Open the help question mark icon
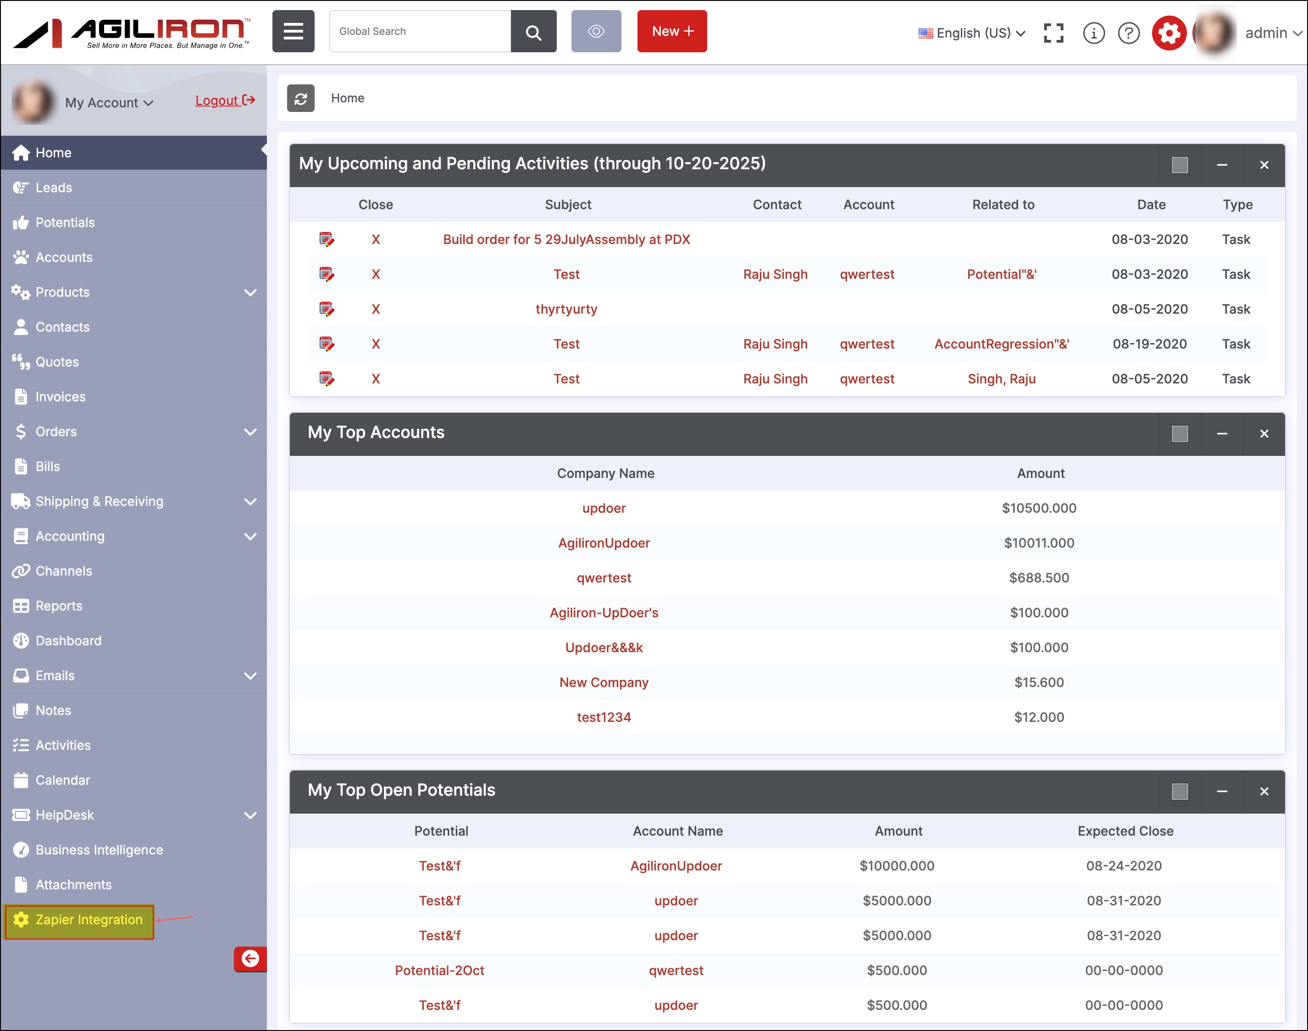 (1128, 33)
